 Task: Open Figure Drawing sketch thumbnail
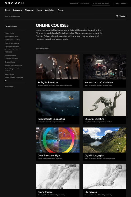[58, 177]
